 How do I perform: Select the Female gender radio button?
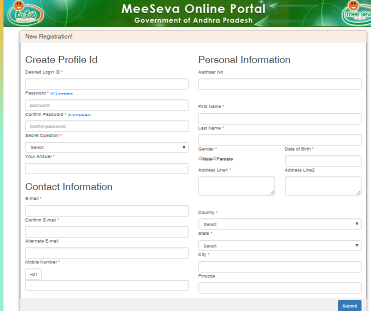coord(215,158)
